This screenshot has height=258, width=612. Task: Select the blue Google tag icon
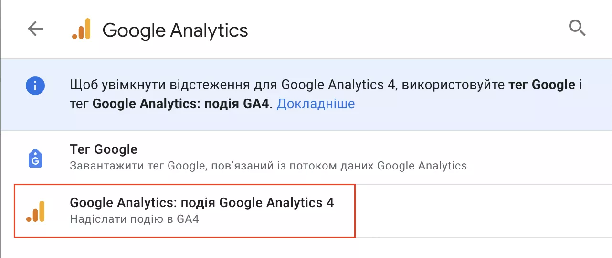pyautogui.click(x=35, y=158)
